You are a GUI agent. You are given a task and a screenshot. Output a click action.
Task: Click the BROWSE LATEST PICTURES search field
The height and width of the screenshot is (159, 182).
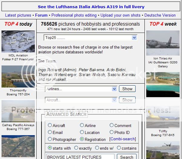[x=80, y=157]
